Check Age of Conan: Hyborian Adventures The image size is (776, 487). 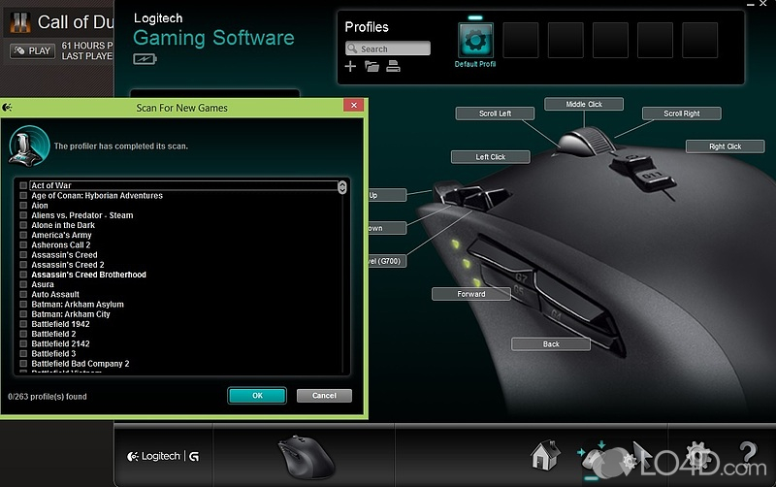coord(23,196)
